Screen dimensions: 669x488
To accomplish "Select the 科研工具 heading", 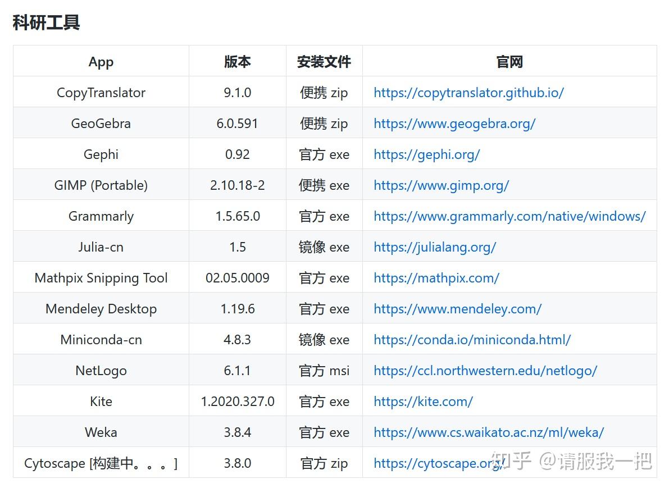I will pyautogui.click(x=47, y=22).
